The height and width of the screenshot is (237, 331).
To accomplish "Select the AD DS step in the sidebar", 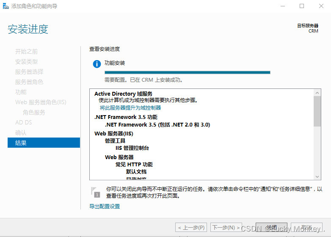I will point(23,122).
